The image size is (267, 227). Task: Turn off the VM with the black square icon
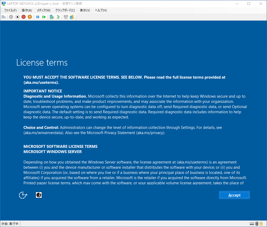click(x=17, y=17)
